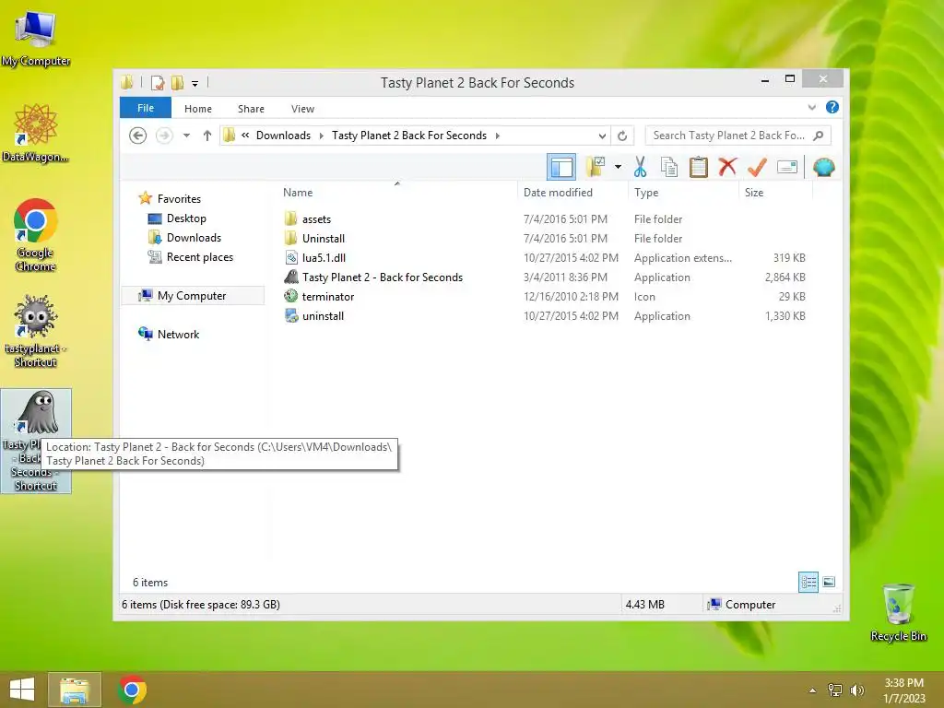The image size is (944, 708).
Task: Click Chrome icon in the taskbar
Action: pyautogui.click(x=133, y=690)
